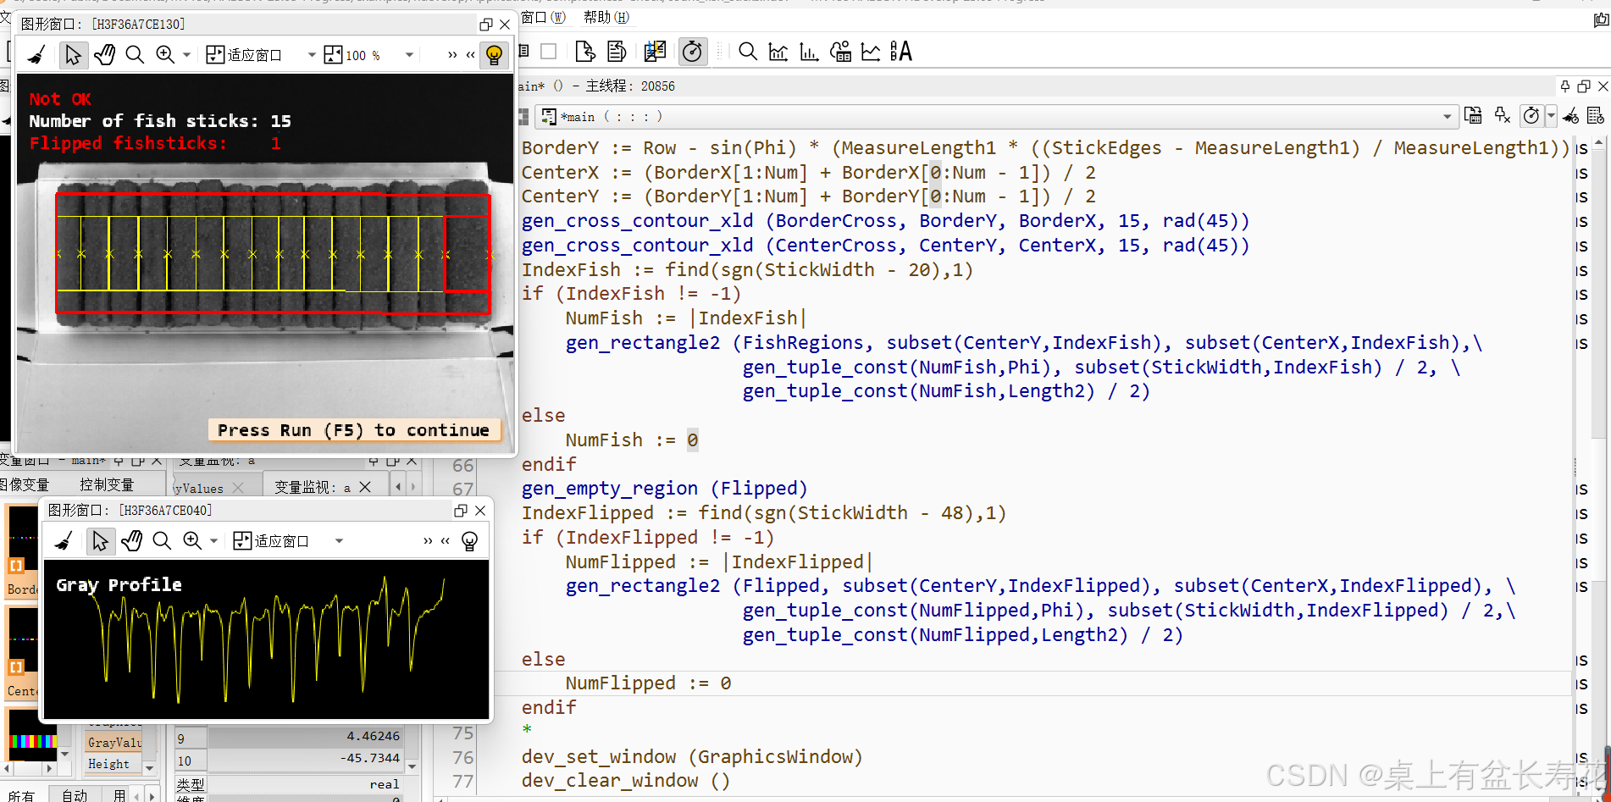Select the pan hand tool in graphics window H3F36A7CE130

point(104,55)
